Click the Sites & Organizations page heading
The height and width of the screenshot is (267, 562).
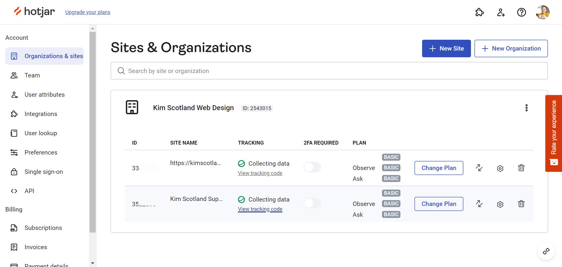181,48
